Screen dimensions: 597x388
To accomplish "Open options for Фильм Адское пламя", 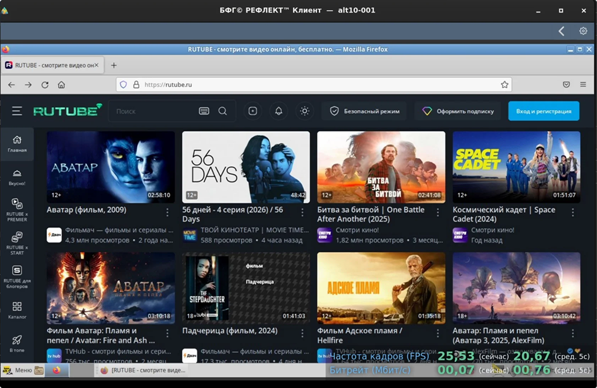I will point(438,334).
